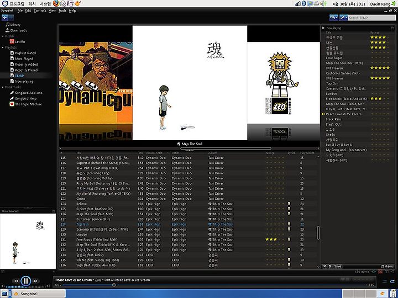This screenshot has width=398, height=298.
Task: Open the Now Playing pane options menu
Action: pos(392,28)
